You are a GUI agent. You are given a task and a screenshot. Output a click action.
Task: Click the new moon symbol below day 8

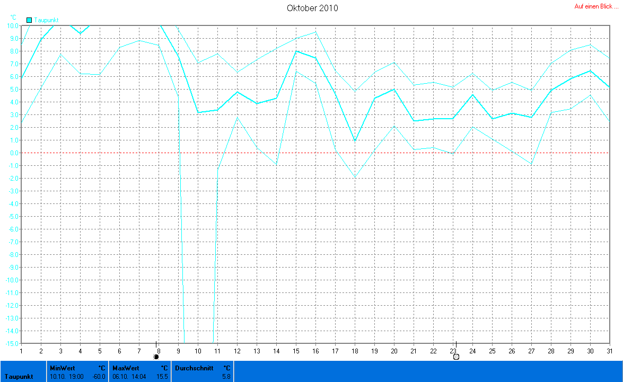(x=156, y=357)
